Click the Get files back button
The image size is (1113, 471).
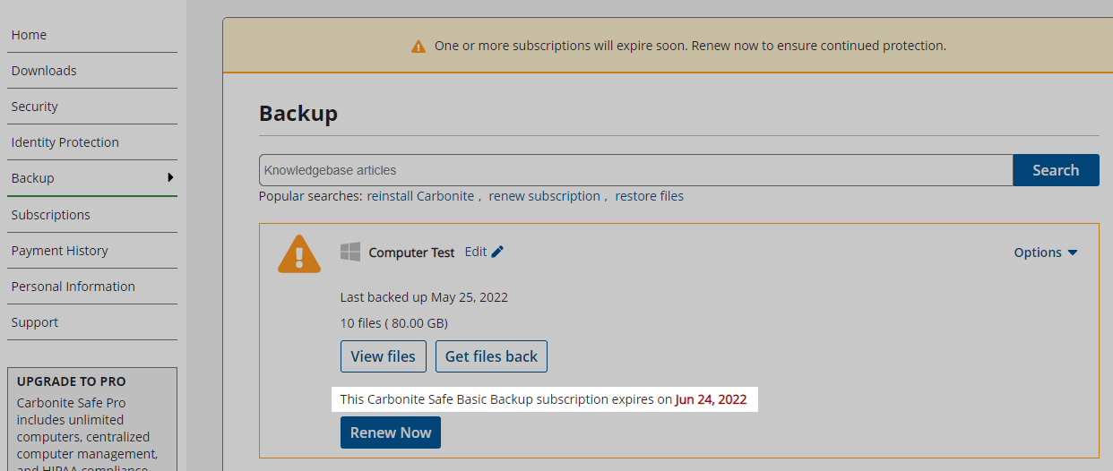click(x=491, y=356)
